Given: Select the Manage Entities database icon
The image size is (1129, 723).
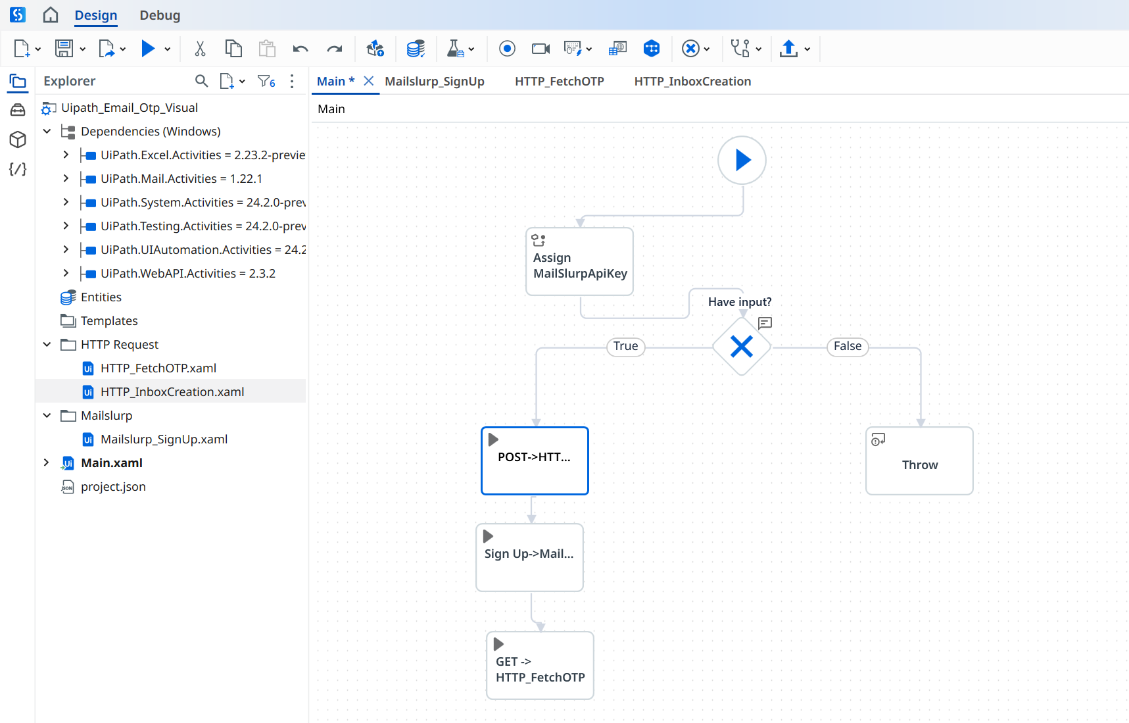Looking at the screenshot, I should 416,48.
